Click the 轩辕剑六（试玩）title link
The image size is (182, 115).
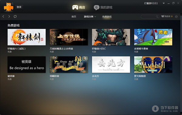pyautogui.click(x=16, y=49)
